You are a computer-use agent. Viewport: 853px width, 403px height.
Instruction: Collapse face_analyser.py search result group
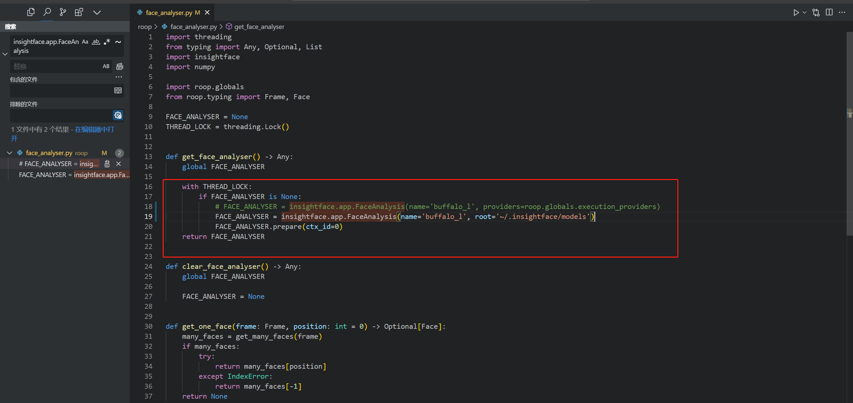click(x=9, y=153)
